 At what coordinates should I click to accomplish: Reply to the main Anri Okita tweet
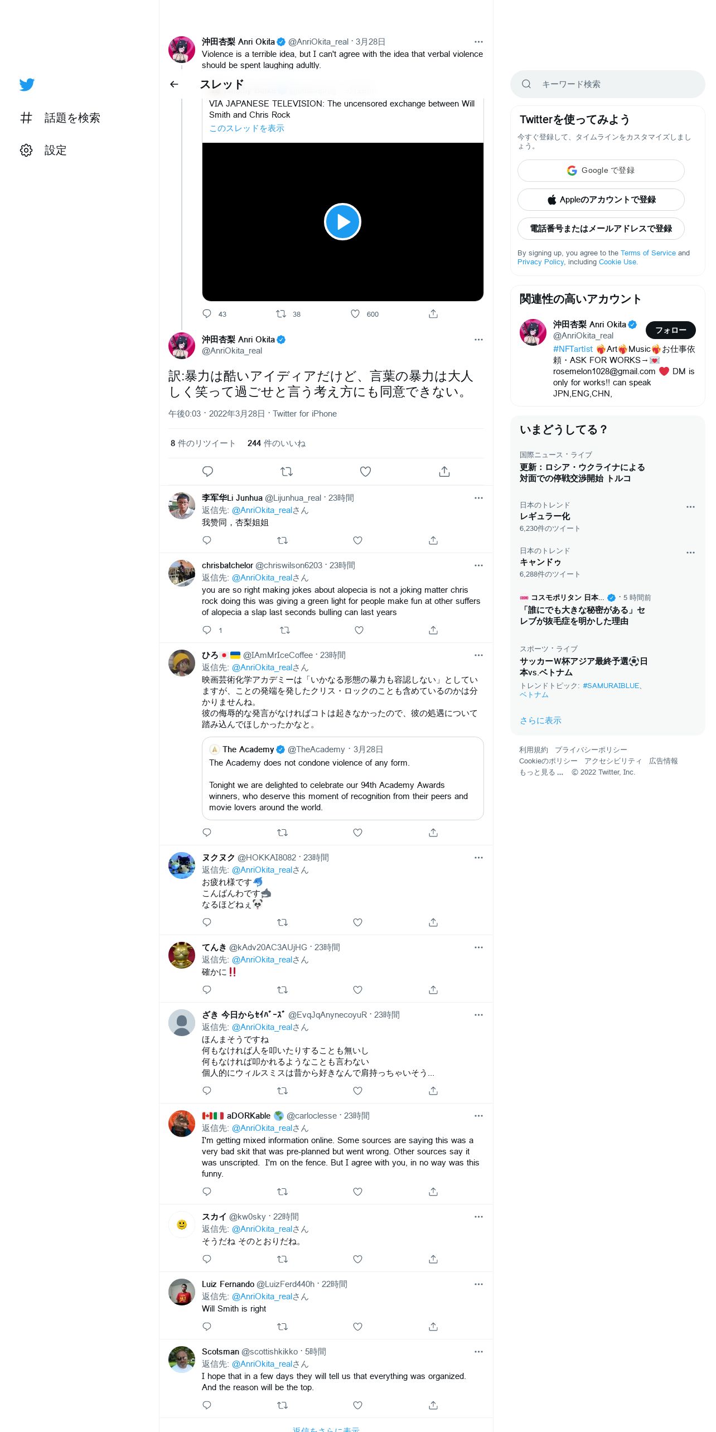(x=207, y=472)
